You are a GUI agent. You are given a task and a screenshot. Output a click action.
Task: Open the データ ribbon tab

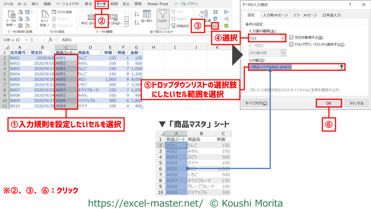(x=101, y=4)
